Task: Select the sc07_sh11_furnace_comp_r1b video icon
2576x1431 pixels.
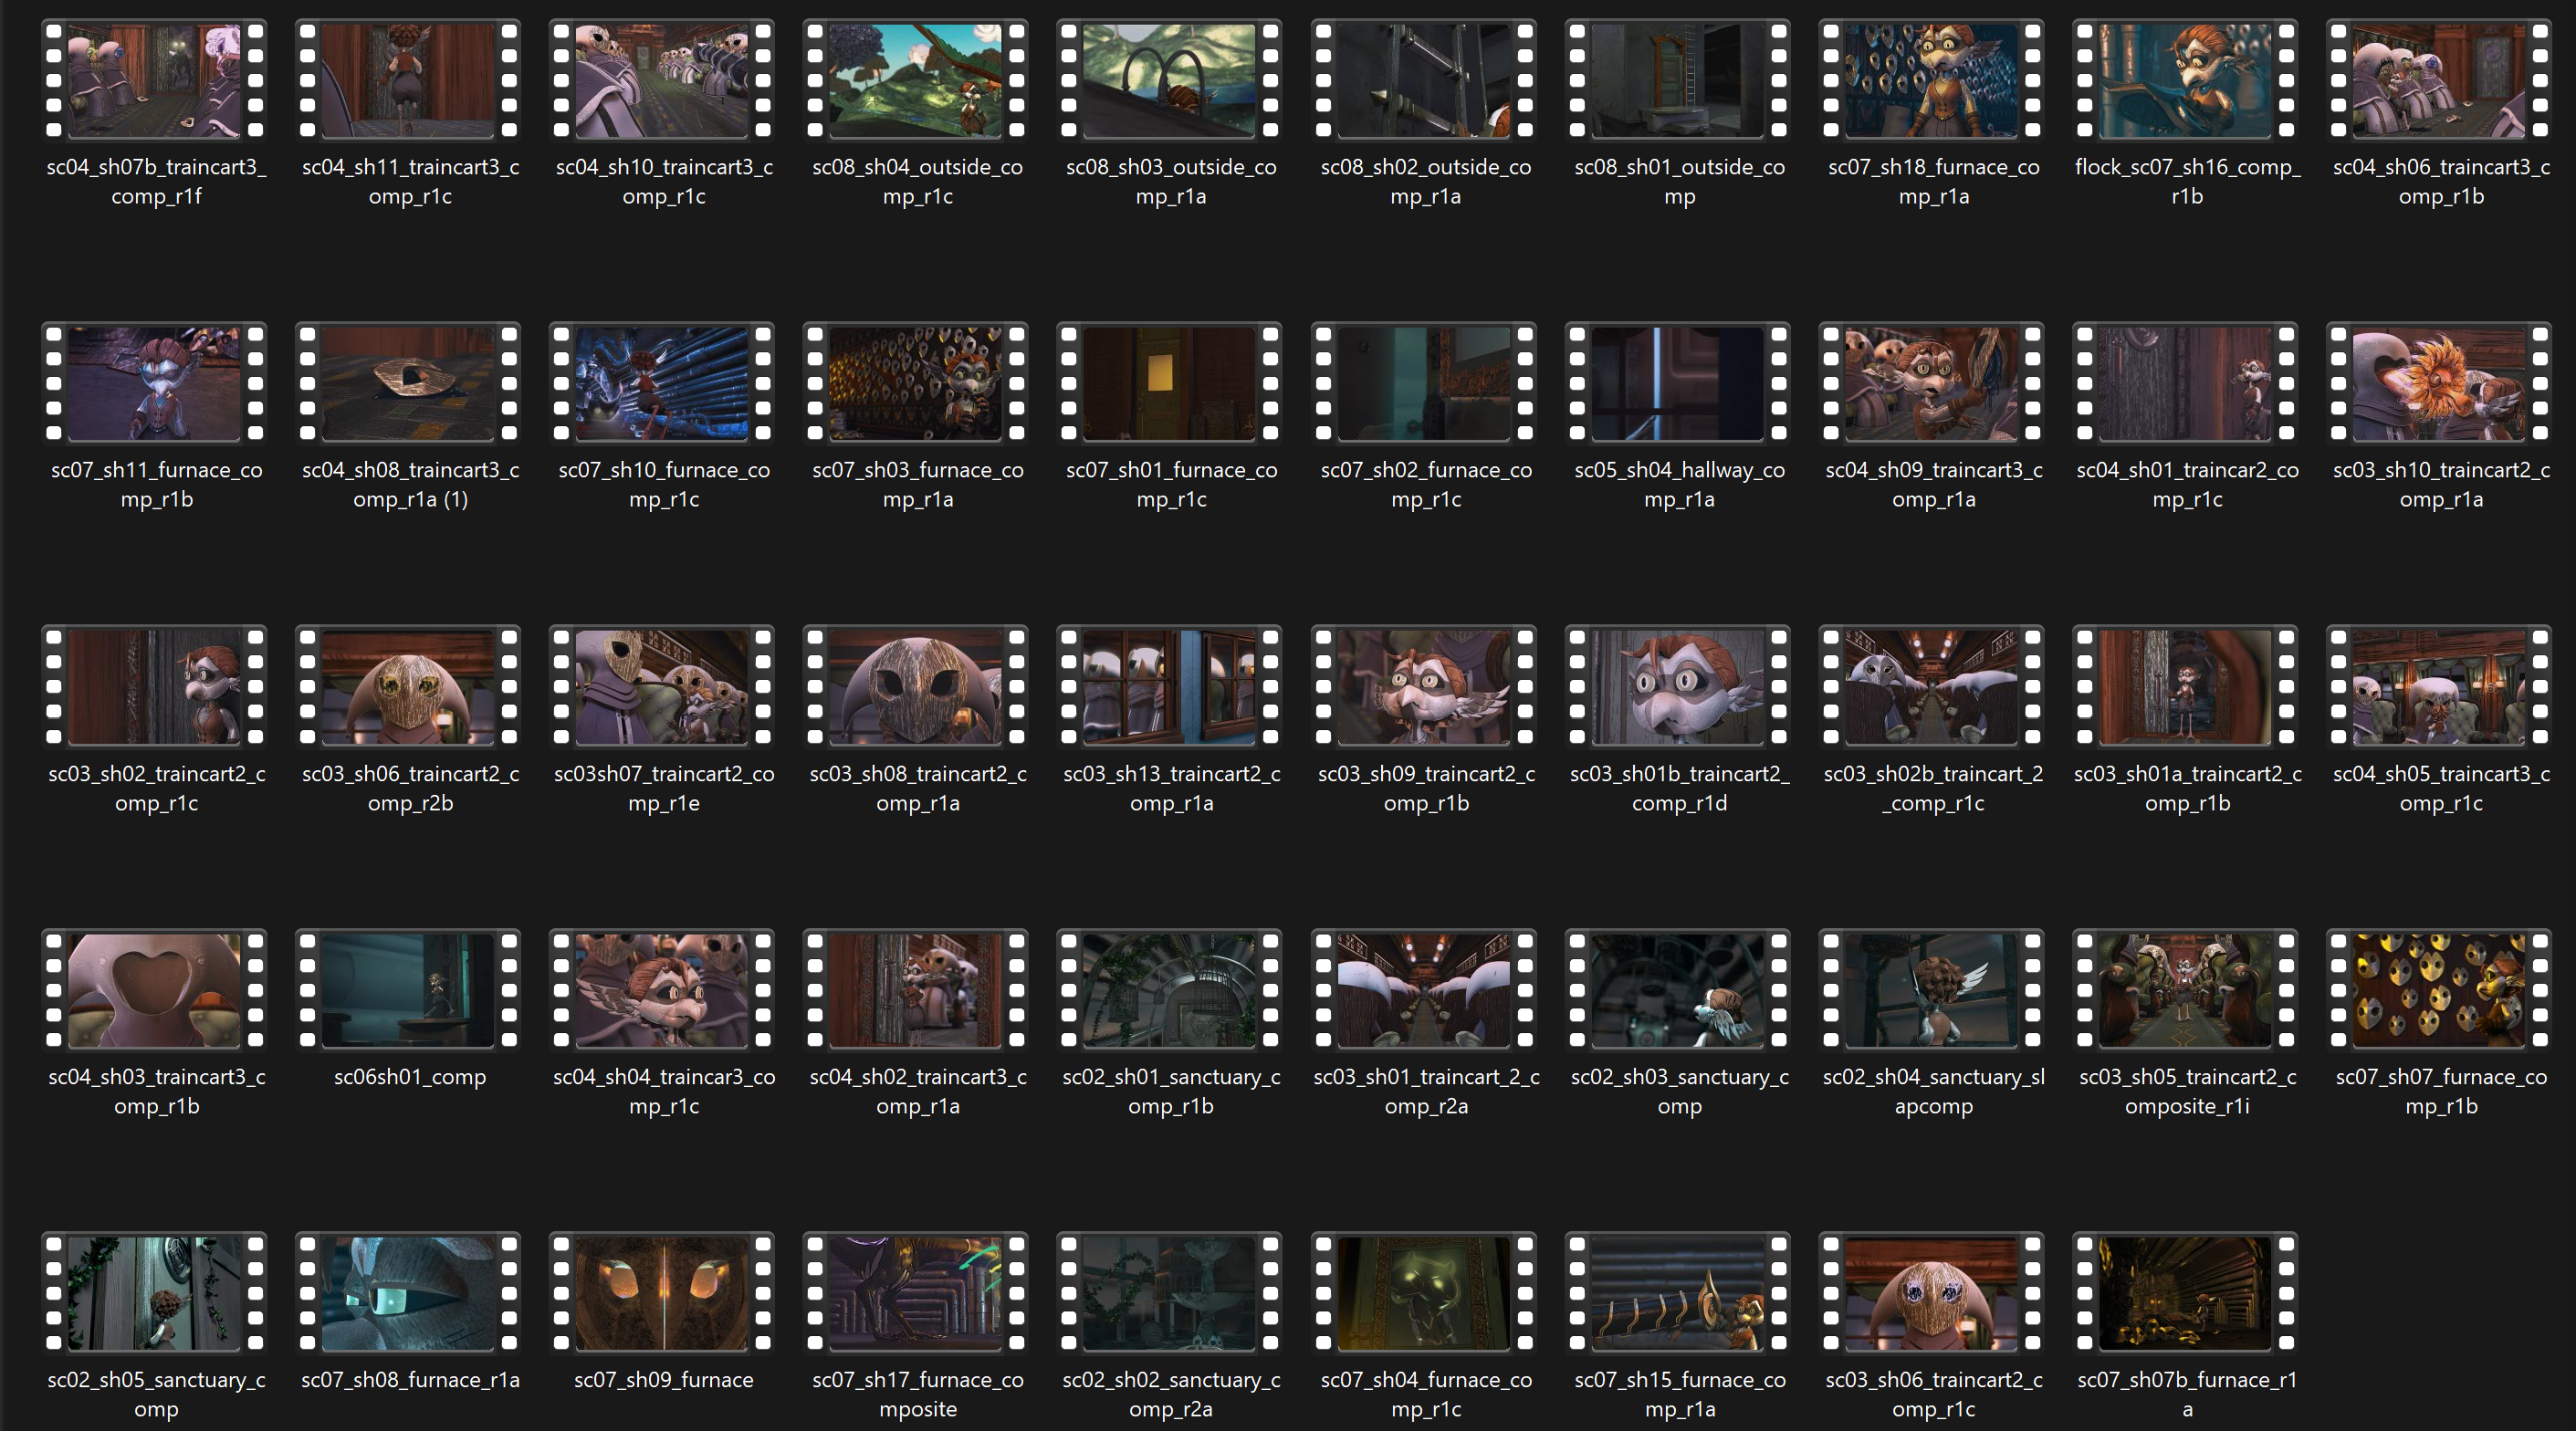Action: click(x=154, y=384)
